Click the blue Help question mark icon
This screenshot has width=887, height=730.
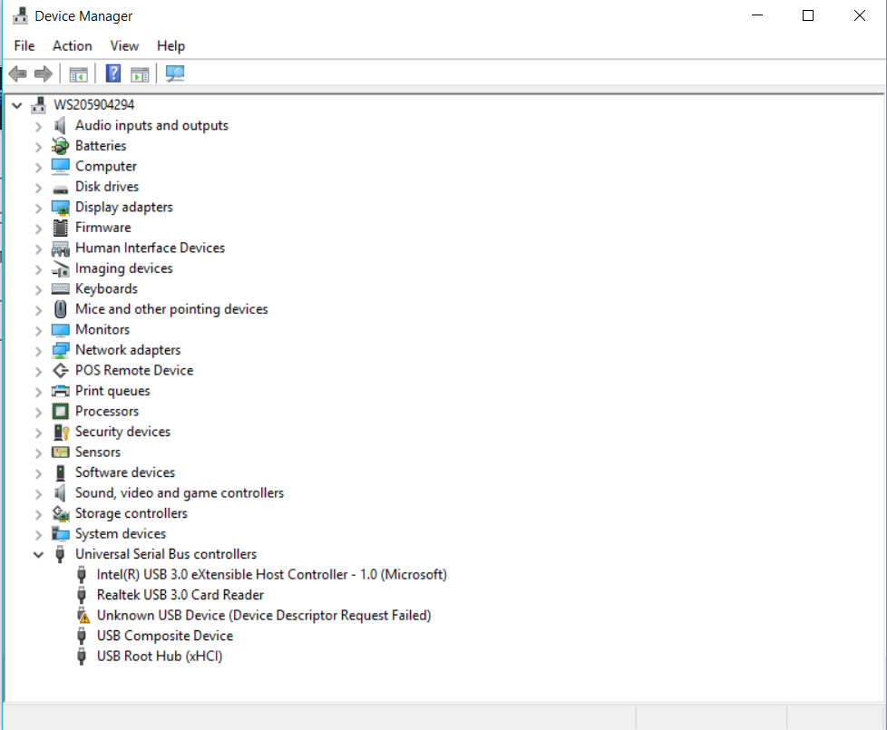113,73
